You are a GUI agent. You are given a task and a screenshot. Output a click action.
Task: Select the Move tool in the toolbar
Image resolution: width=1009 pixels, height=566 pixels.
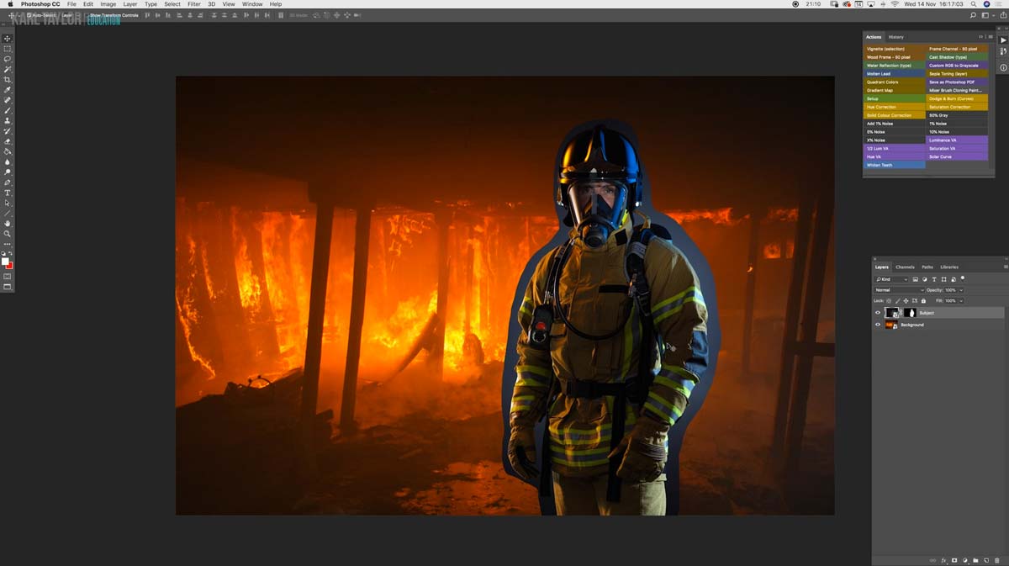(7, 37)
